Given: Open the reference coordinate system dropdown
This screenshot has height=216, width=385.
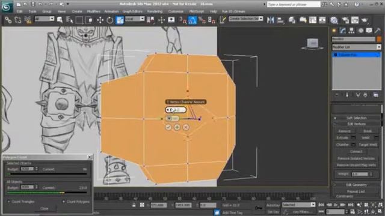Looking at the screenshot, I should pos(135,19).
